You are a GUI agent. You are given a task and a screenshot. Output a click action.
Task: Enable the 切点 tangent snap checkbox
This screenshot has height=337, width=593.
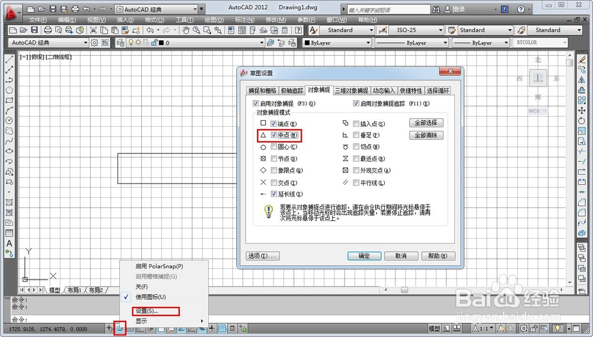pos(356,147)
